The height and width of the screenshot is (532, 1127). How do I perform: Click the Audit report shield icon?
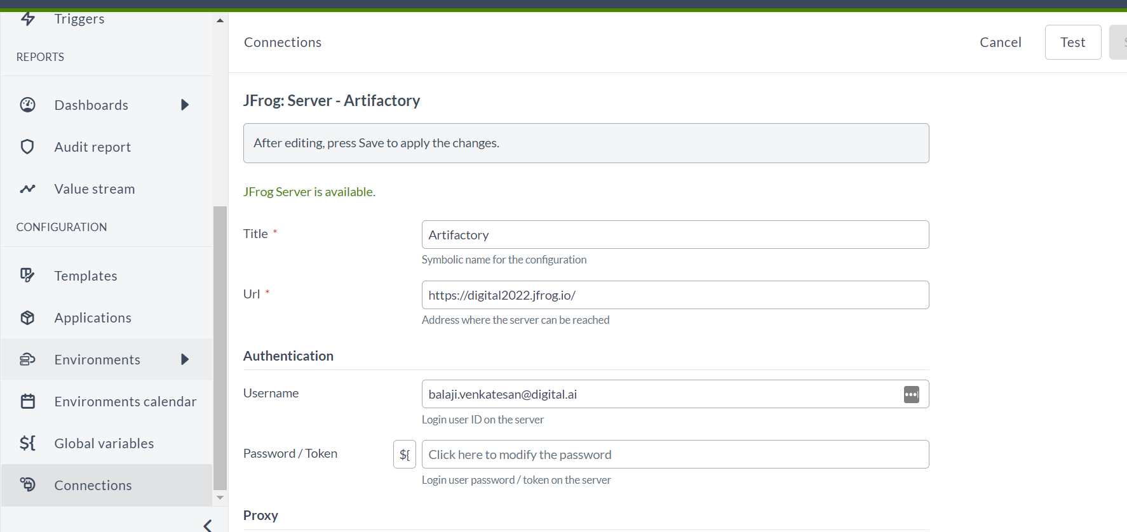pyautogui.click(x=27, y=147)
